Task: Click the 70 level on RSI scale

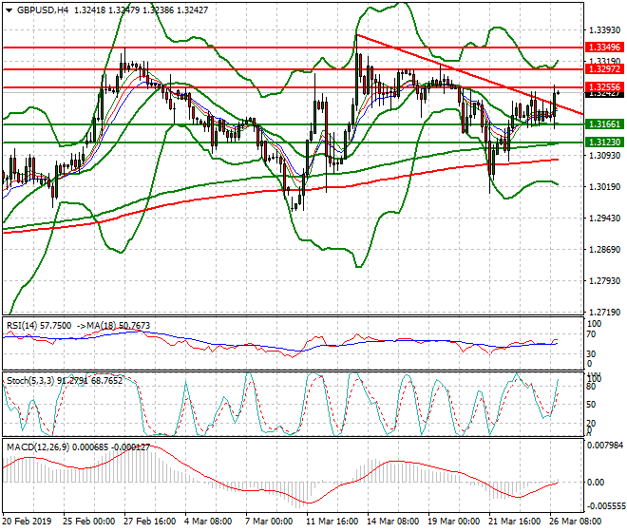Action: coord(591,334)
